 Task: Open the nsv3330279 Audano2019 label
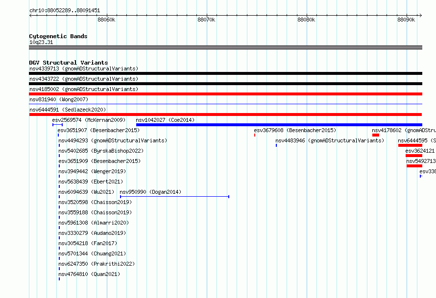(x=92, y=233)
